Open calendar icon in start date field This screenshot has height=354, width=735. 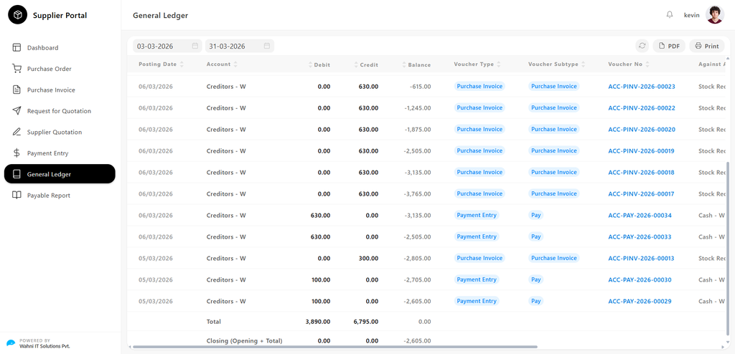[195, 46]
